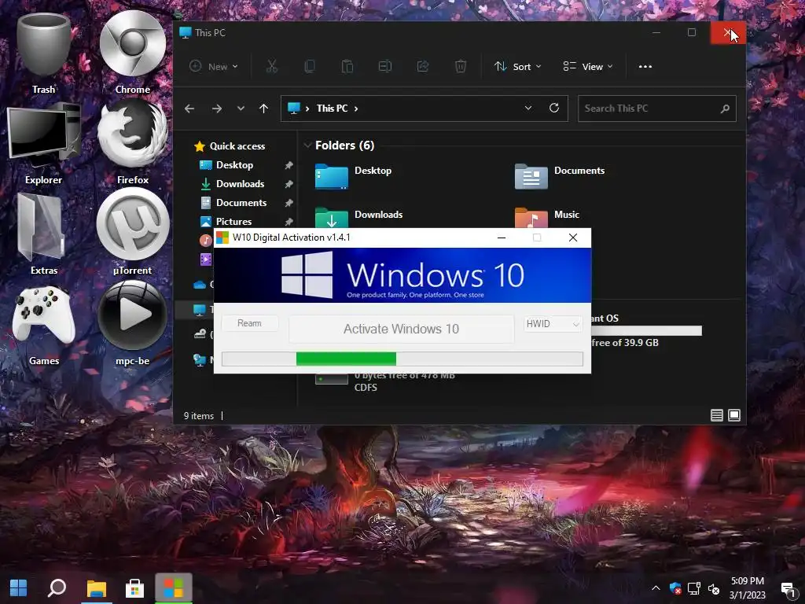Screen dimensions: 805x604
Task: Go back in This PC window
Action: 189,109
